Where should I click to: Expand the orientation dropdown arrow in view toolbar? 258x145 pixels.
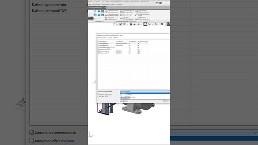coord(141,24)
